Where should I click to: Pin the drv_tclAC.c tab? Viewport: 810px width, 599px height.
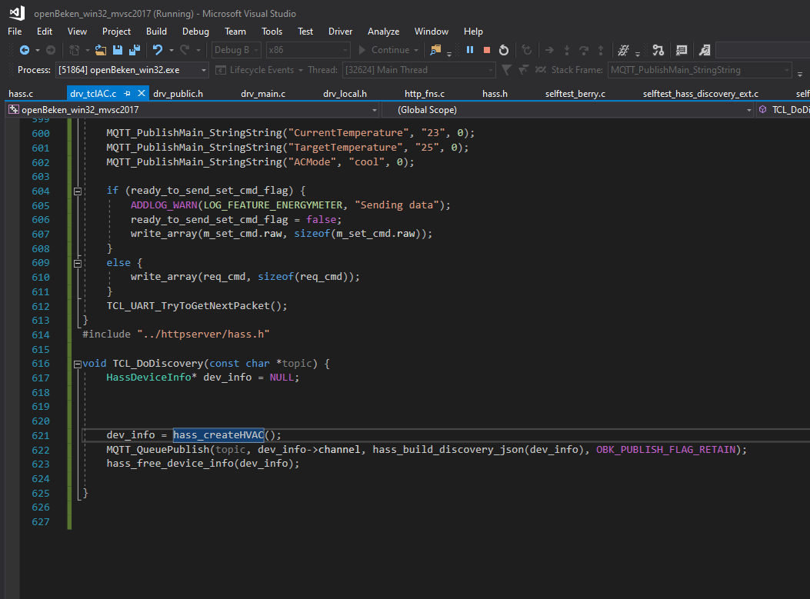[128, 94]
